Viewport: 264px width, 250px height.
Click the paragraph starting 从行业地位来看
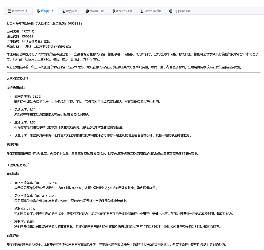click(x=125, y=67)
